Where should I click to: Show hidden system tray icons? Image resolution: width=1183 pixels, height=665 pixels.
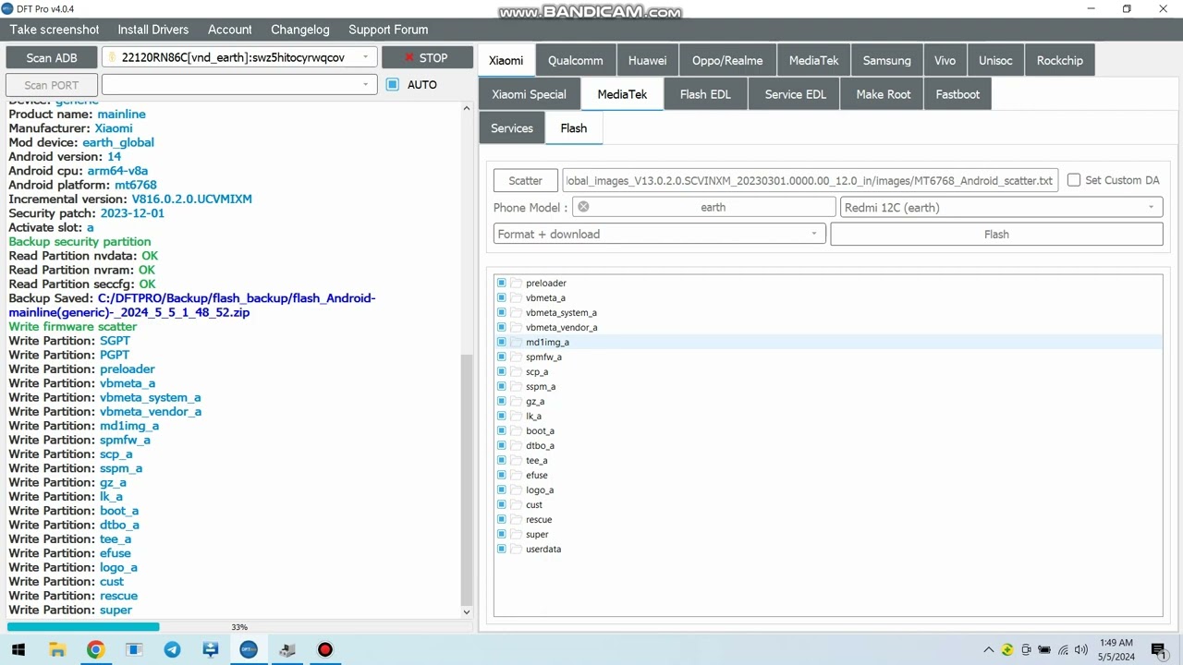coord(988,649)
